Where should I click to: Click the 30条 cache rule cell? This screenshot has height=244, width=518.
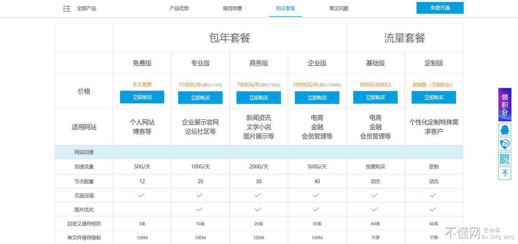click(317, 224)
